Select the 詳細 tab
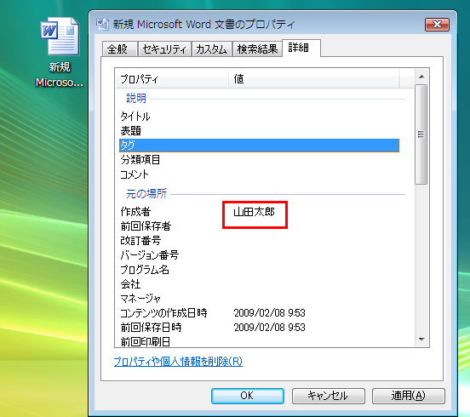 pyautogui.click(x=301, y=48)
